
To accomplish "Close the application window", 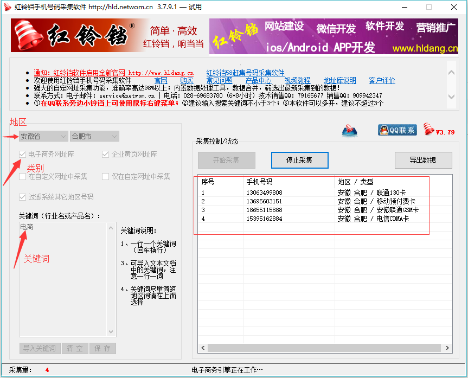I will [x=454, y=7].
